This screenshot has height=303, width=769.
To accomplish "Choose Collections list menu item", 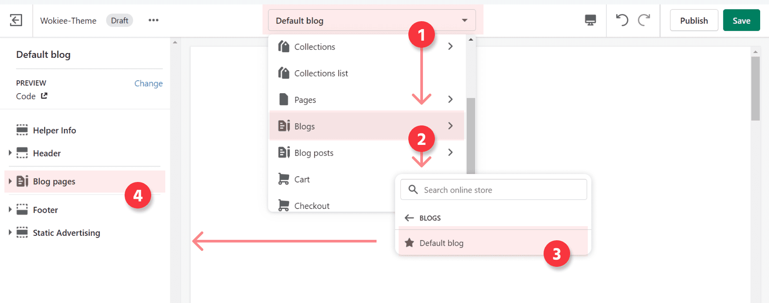I will [321, 73].
